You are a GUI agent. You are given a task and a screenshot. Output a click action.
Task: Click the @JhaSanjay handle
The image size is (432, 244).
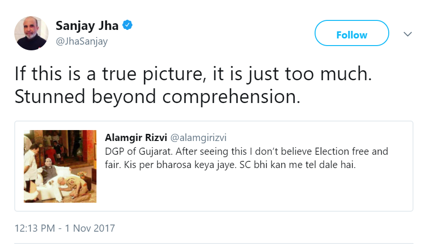(82, 41)
